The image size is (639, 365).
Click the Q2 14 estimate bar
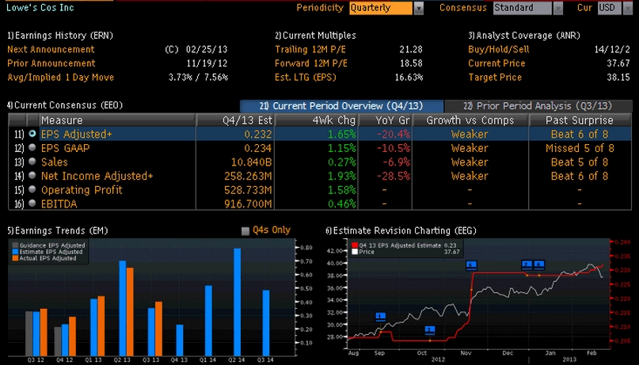pos(237,302)
